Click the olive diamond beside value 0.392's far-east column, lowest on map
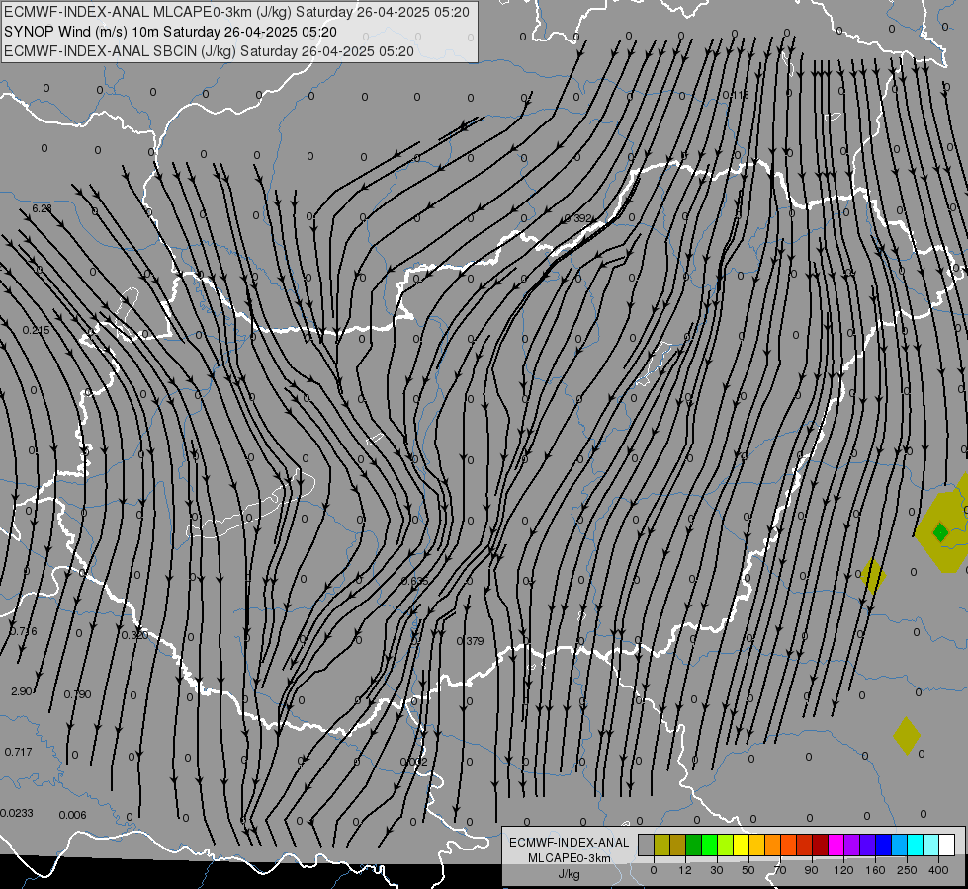The height and width of the screenshot is (889, 968). click(907, 735)
